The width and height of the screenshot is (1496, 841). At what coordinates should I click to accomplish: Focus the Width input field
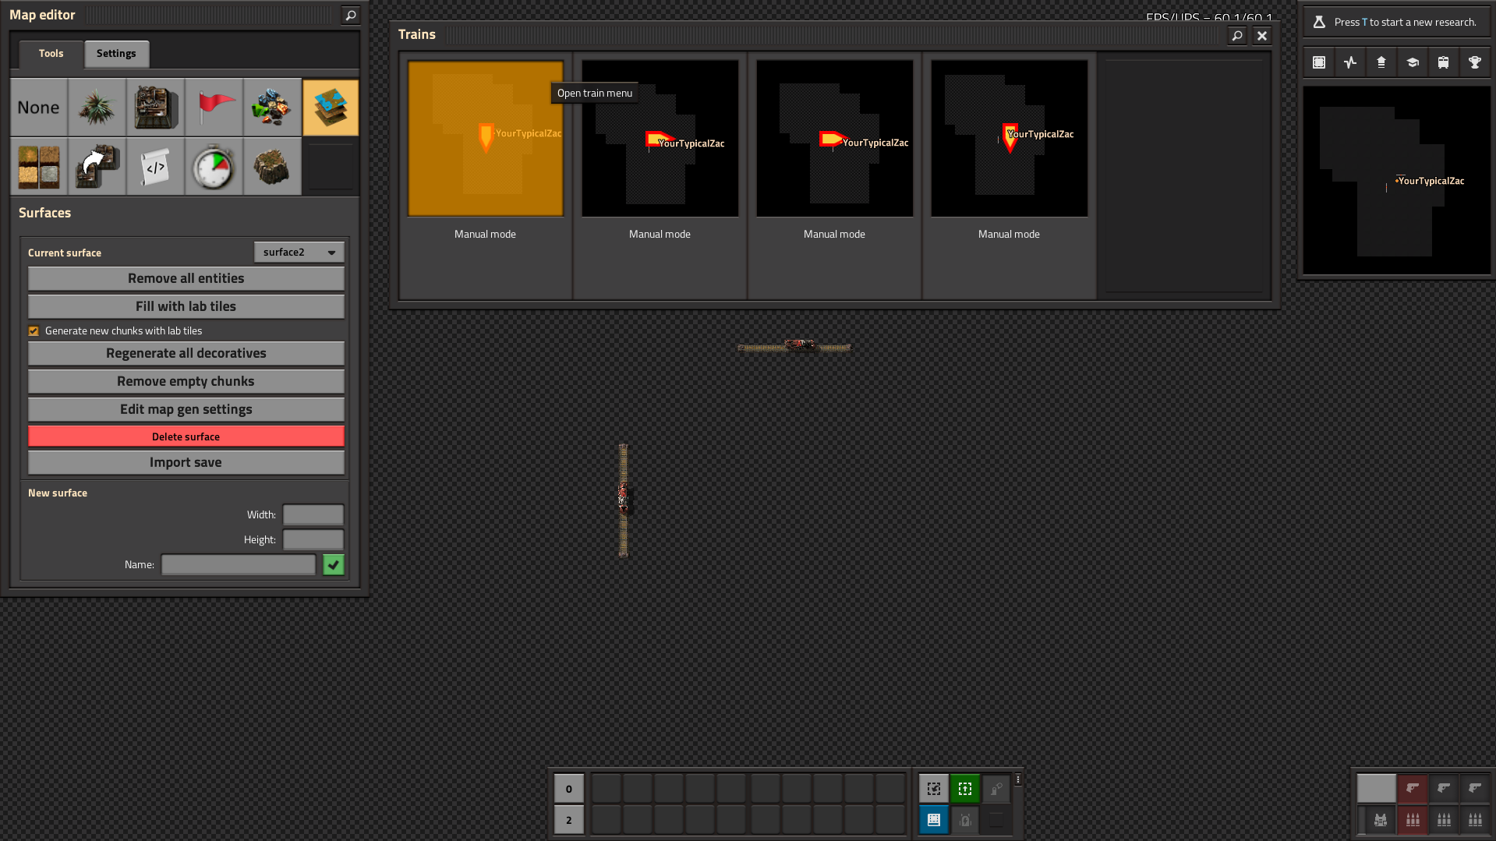(313, 515)
